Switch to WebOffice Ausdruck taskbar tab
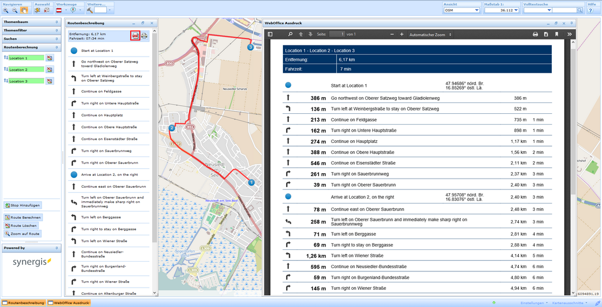The width and height of the screenshot is (602, 307). click(x=69, y=303)
